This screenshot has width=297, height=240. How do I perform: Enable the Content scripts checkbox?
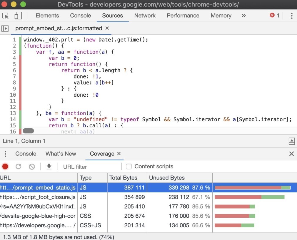coord(129,167)
